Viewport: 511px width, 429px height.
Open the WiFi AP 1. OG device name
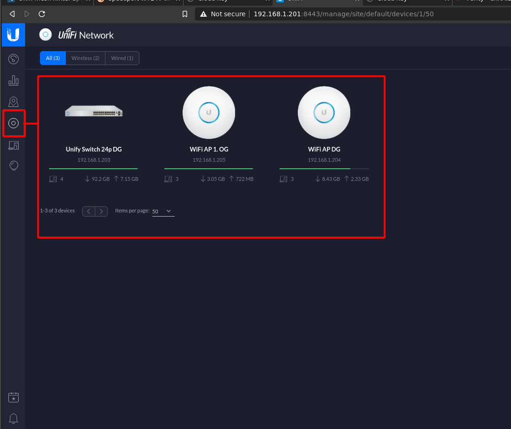[x=209, y=149]
